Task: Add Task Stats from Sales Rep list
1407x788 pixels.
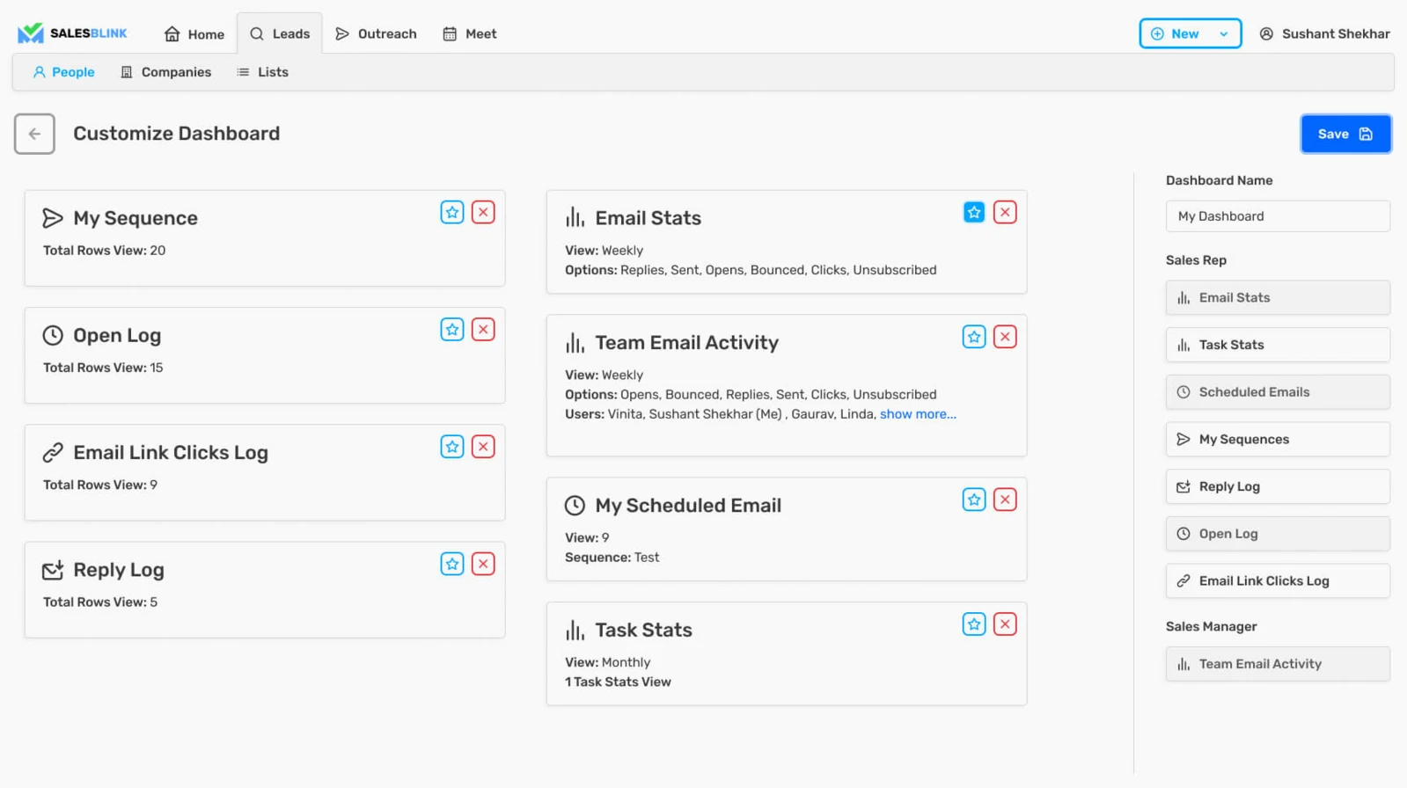Action: [x=1278, y=345]
